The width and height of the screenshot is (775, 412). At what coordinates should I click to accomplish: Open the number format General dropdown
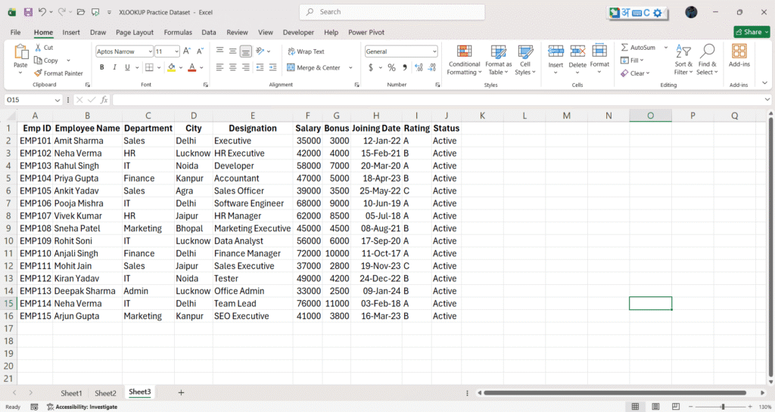click(434, 51)
